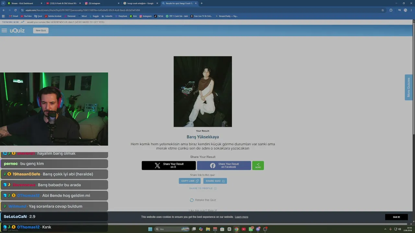415x233 pixels.
Task: Click the Barış Yüksekkaya result photo
Action: (203, 92)
